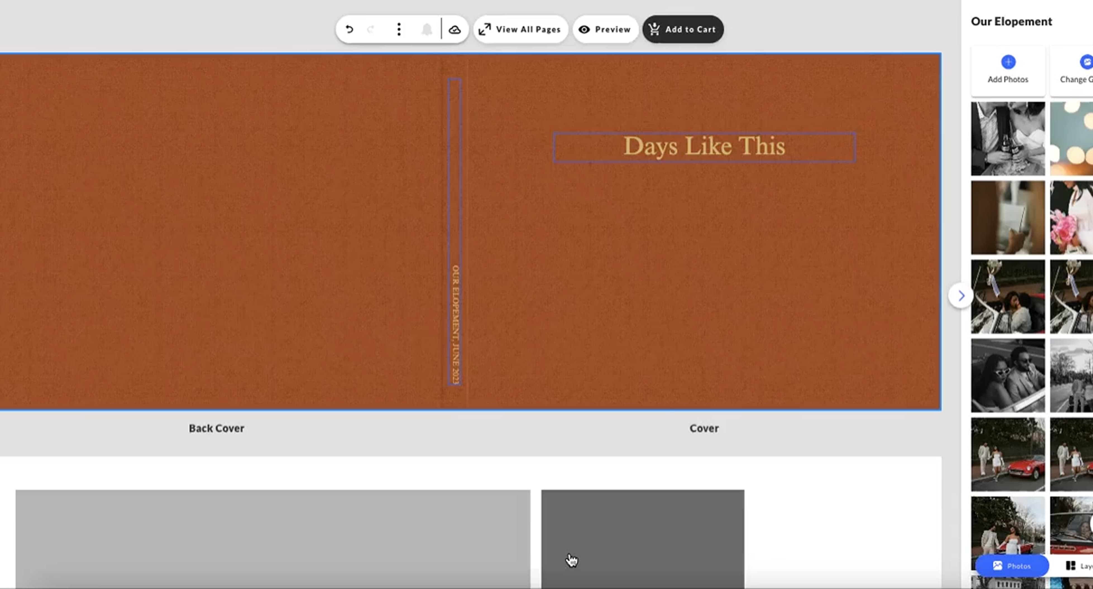The height and width of the screenshot is (589, 1093).
Task: Select the black-and-white couple toasting thumbnail
Action: [1008, 139]
